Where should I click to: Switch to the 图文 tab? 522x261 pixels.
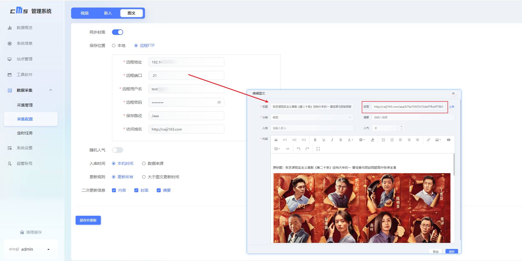[x=132, y=13]
